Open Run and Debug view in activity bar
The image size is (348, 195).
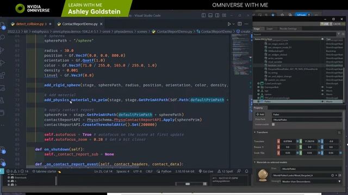coord(2,63)
